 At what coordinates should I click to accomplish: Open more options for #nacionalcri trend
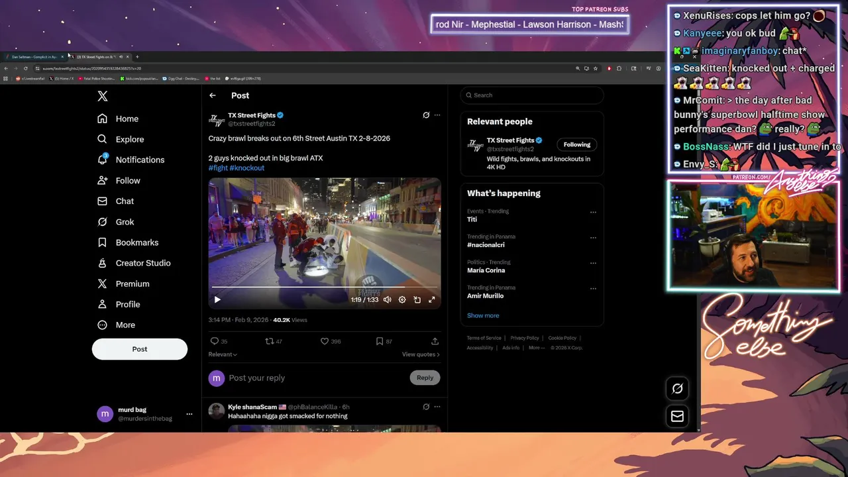tap(593, 238)
